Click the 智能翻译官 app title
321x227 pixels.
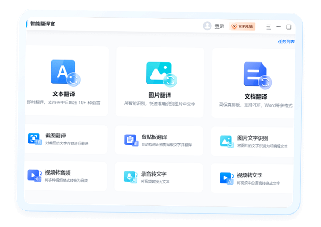[x=42, y=24]
